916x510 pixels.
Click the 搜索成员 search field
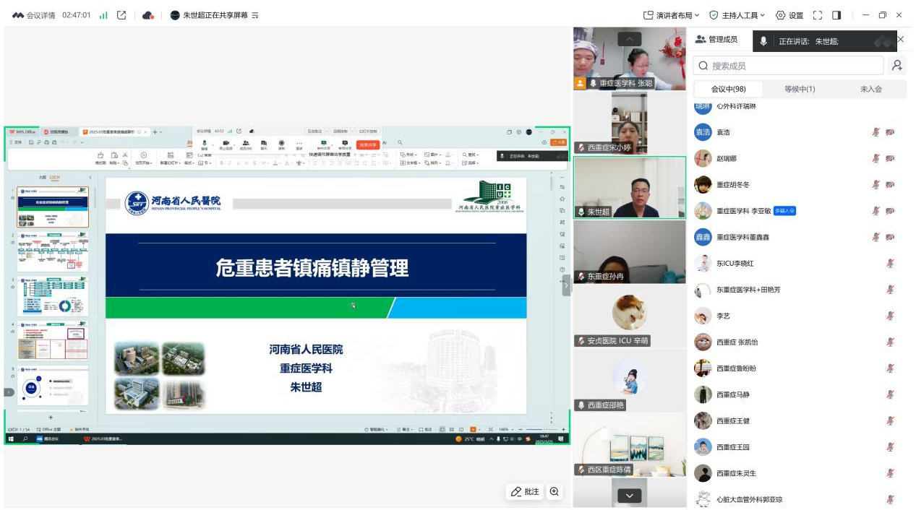[x=788, y=66]
